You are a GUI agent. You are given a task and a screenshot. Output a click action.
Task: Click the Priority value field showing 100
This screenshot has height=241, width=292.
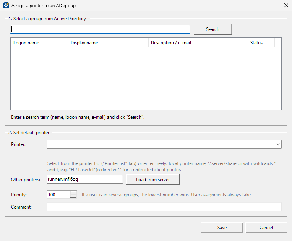click(x=58, y=195)
